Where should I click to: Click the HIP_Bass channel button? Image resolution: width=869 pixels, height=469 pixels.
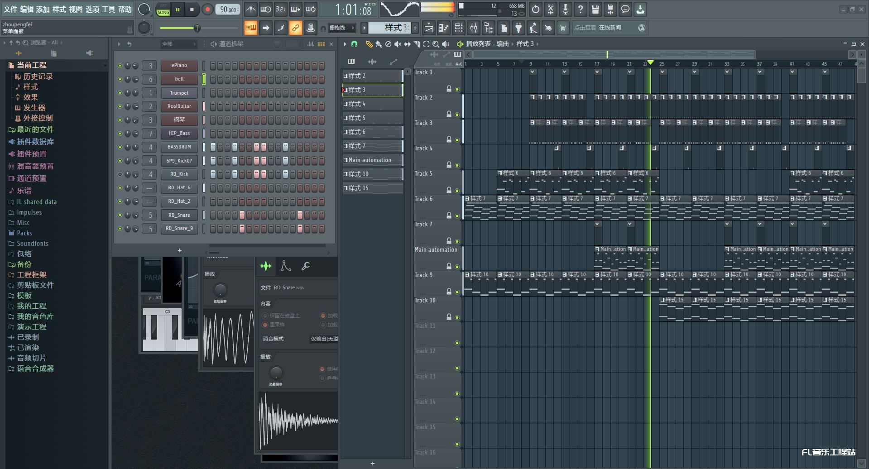point(179,134)
